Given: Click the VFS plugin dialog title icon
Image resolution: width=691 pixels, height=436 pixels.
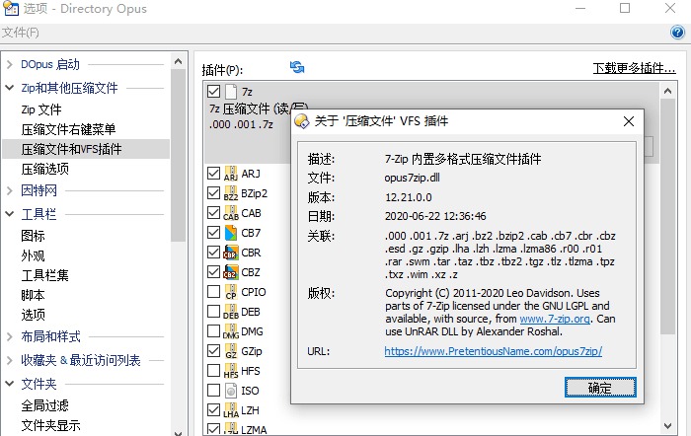Looking at the screenshot, I should (x=302, y=120).
